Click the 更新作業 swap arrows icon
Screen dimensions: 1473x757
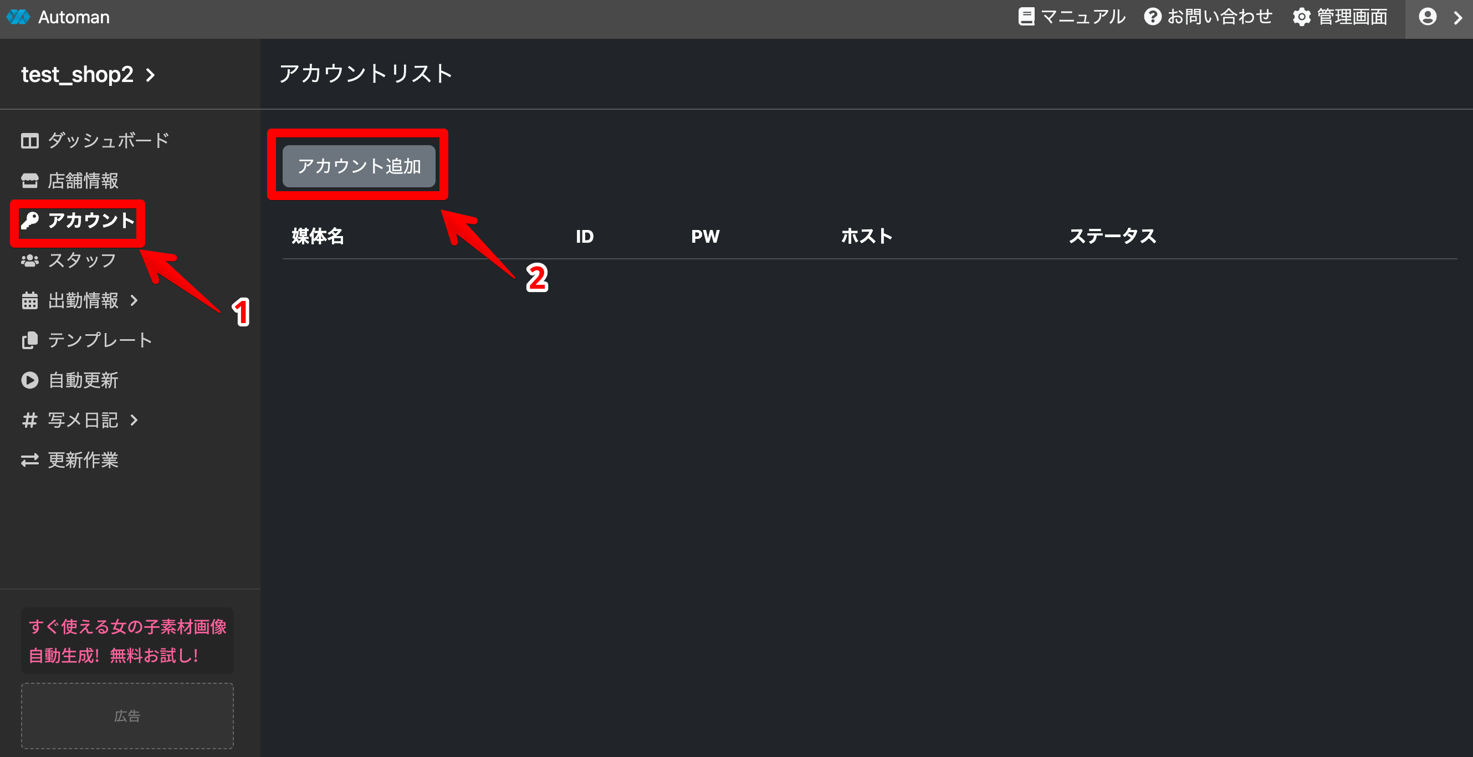[30, 461]
